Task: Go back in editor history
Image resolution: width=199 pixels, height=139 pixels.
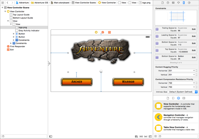Action: [x=7, y=3]
